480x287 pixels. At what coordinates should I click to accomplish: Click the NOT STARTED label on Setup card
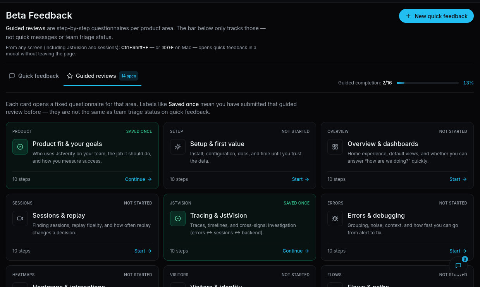click(x=296, y=132)
